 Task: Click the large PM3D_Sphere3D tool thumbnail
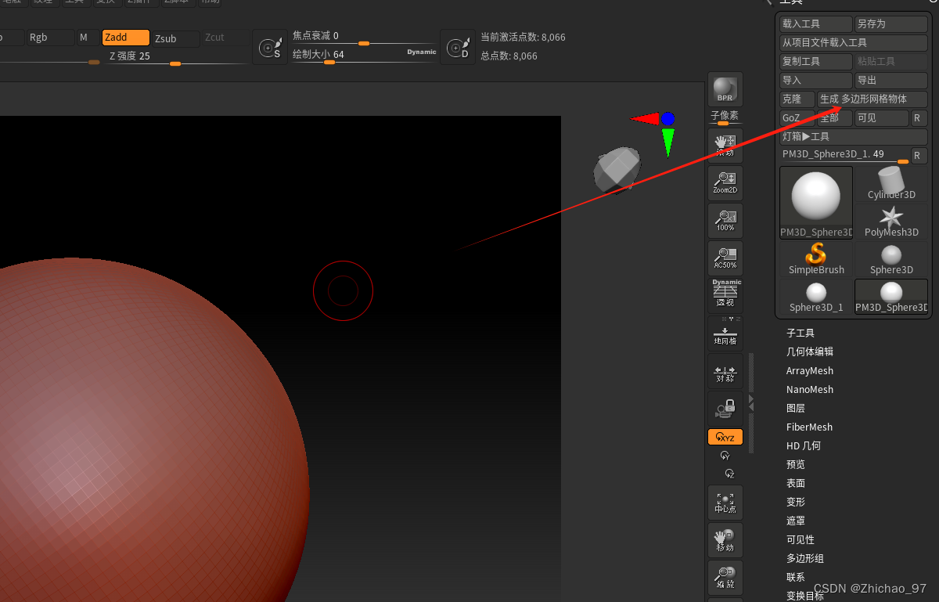click(816, 202)
